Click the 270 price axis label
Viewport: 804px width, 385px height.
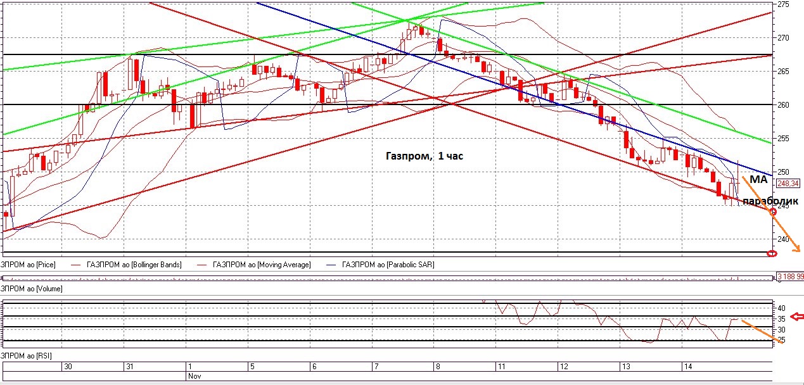point(783,38)
